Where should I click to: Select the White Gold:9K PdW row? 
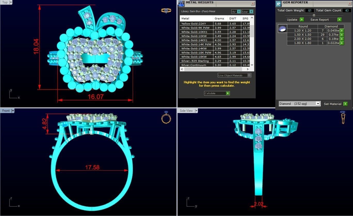[x=215, y=28]
